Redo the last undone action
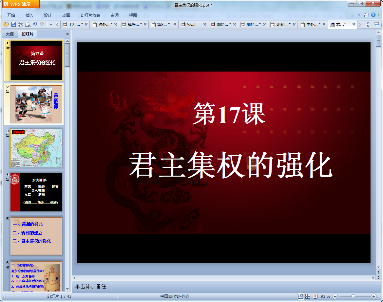The image size is (383, 302). [x=42, y=24]
